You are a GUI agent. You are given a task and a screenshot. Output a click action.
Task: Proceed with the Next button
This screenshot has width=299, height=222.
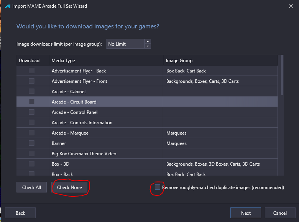click(x=246, y=213)
